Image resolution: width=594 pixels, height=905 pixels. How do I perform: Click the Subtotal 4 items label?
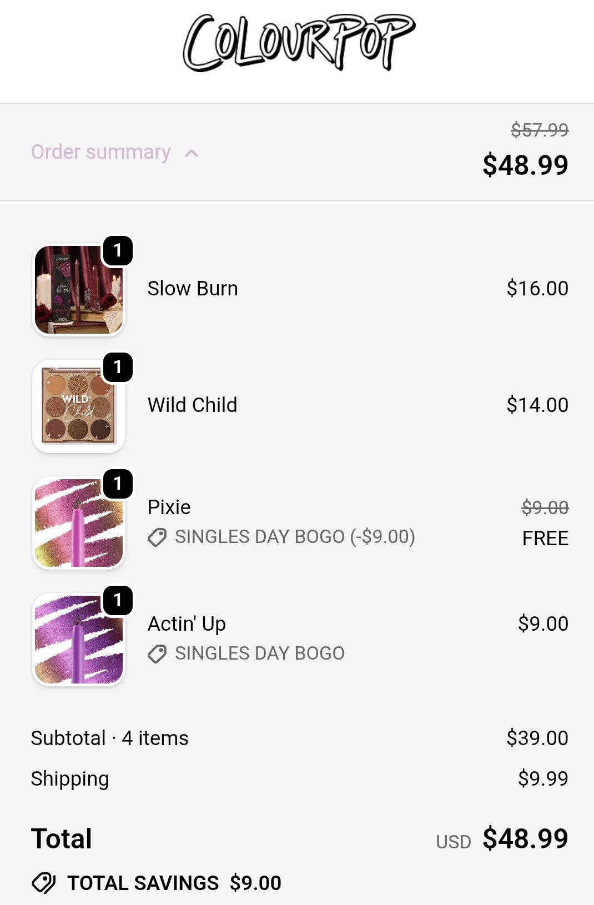pos(110,738)
